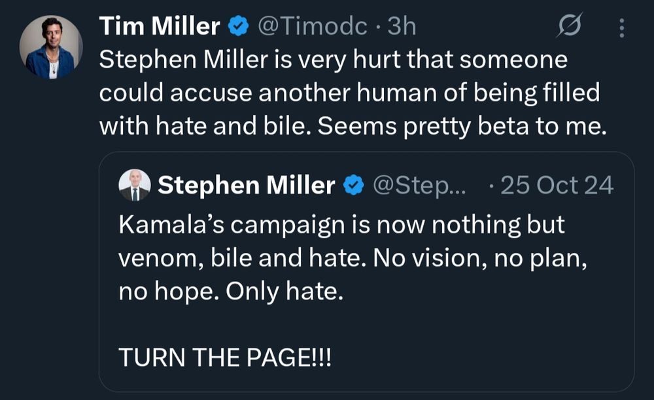Viewport: 654px width, 400px height.
Task: Click the tweet text about Stephen Miller being hurt
Action: tap(353, 93)
